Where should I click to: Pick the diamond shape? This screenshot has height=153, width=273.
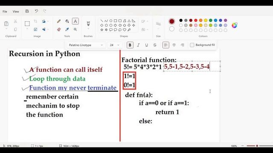pos(102,25)
